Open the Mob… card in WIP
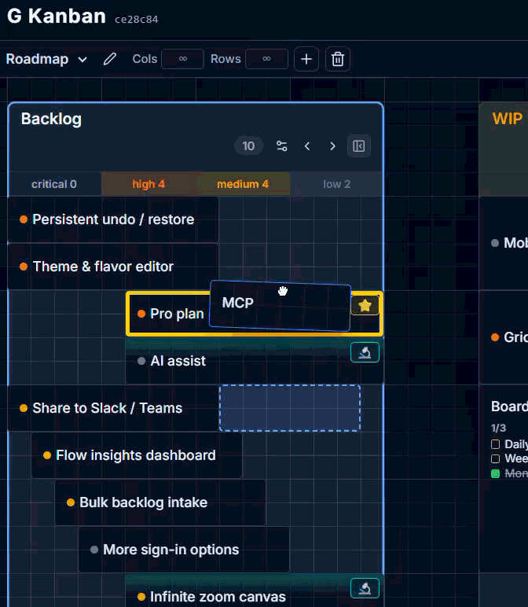This screenshot has width=528, height=607. click(x=504, y=243)
